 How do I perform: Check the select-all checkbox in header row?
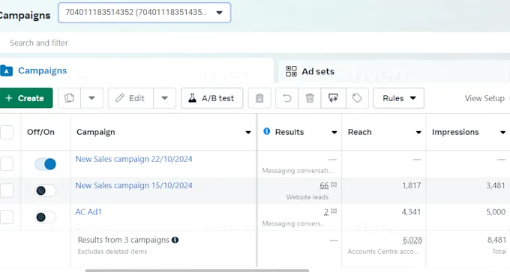click(x=7, y=133)
